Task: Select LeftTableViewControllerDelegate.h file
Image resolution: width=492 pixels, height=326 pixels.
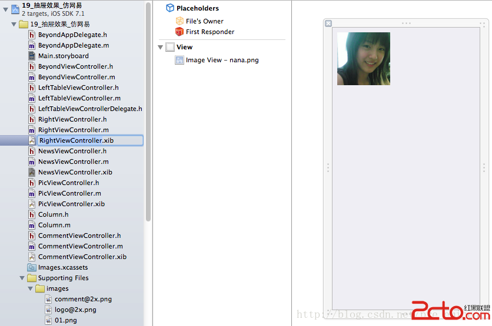Action: point(89,109)
